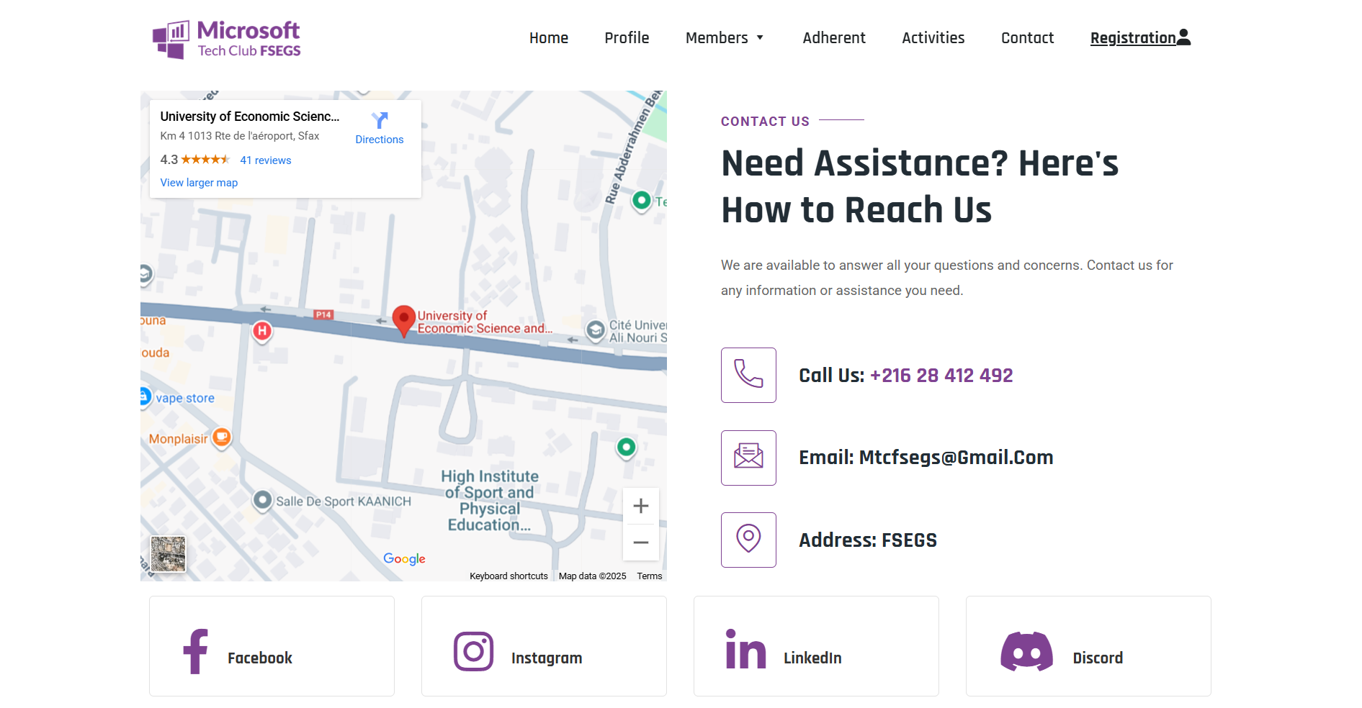Switch to satellite view thumbnail
The width and height of the screenshot is (1362, 708).
[169, 554]
